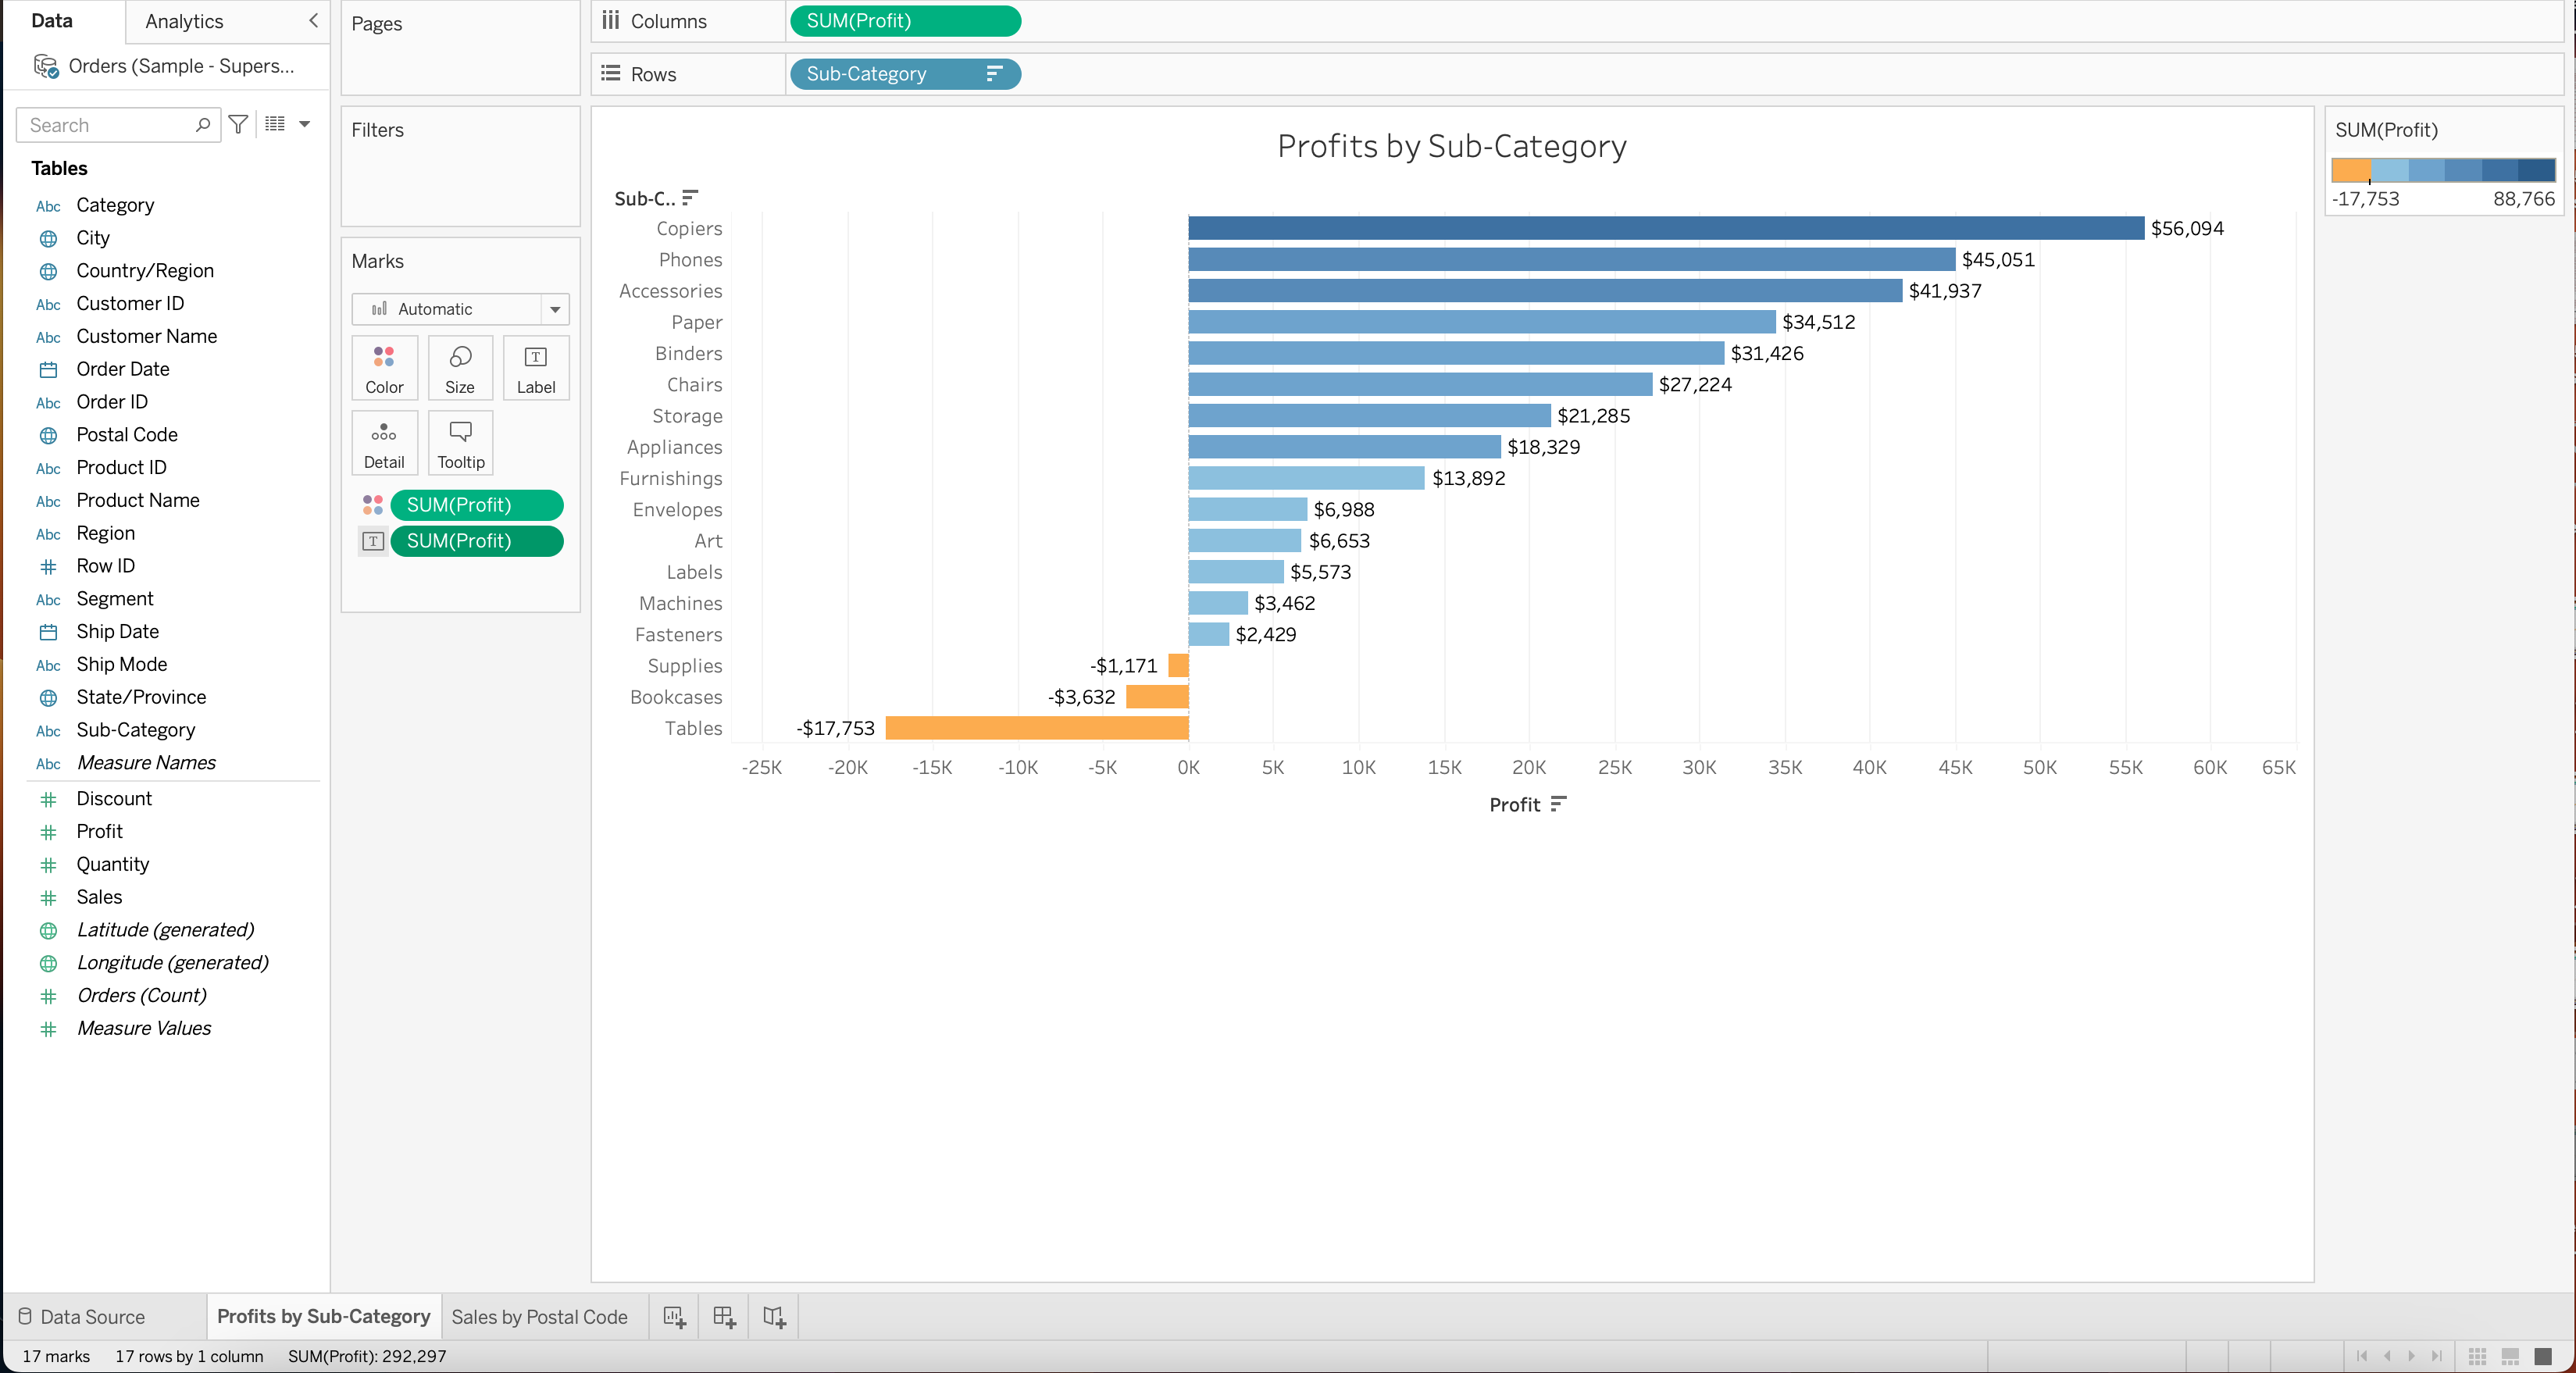
Task: Open the Automatic mark type dropdown
Action: (555, 309)
